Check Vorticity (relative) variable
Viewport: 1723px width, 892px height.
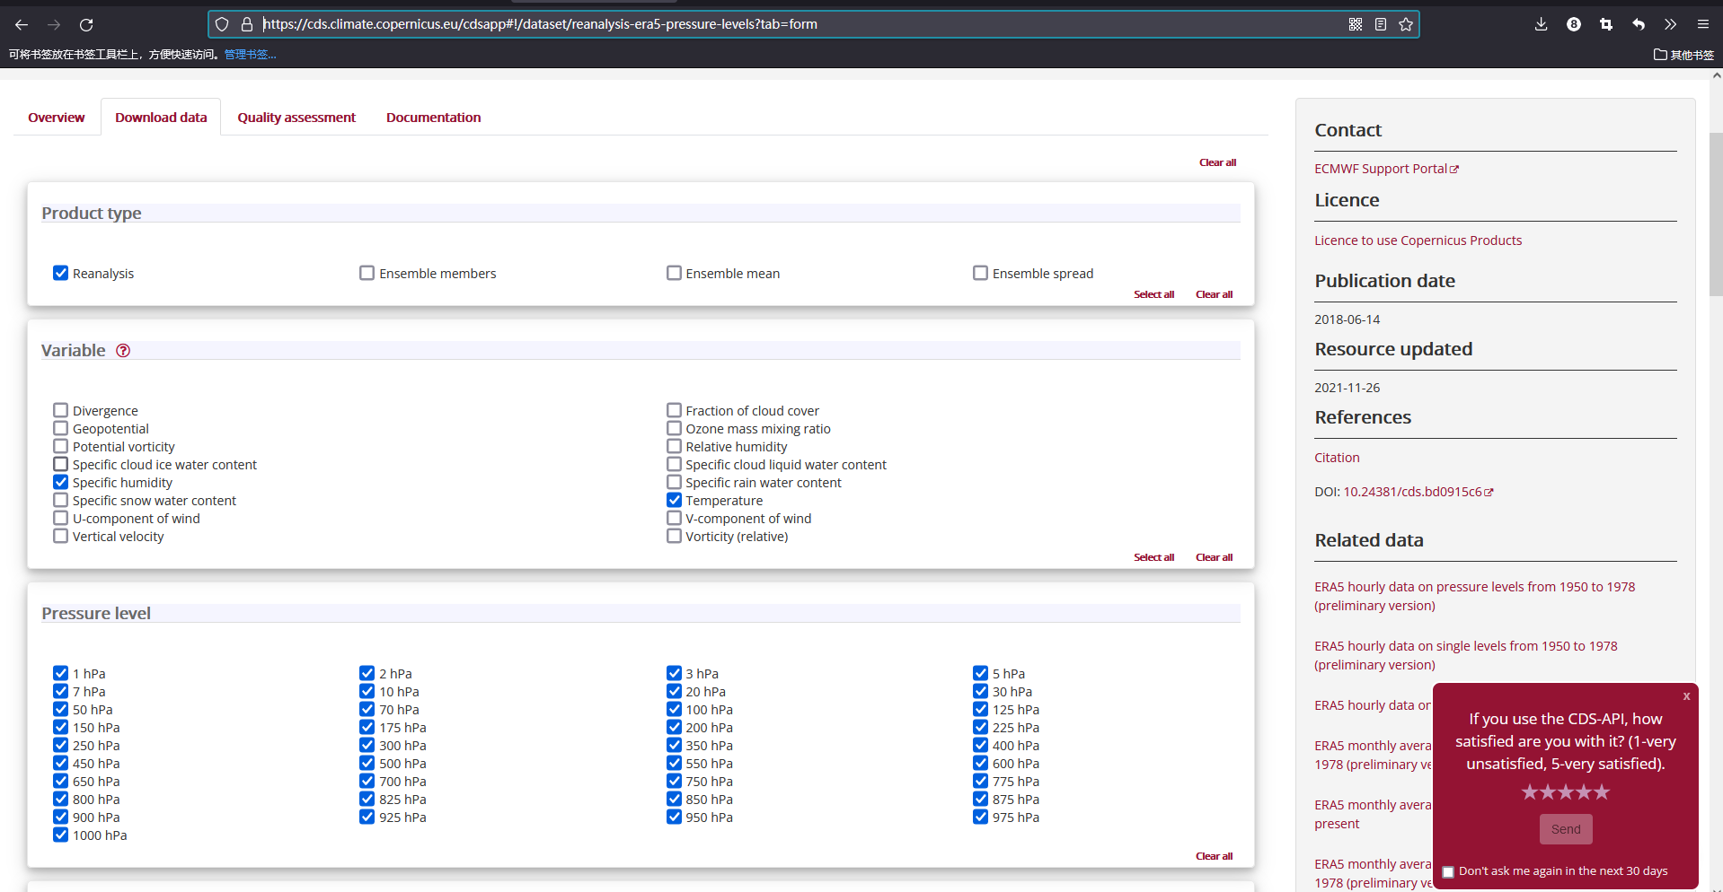click(x=674, y=536)
